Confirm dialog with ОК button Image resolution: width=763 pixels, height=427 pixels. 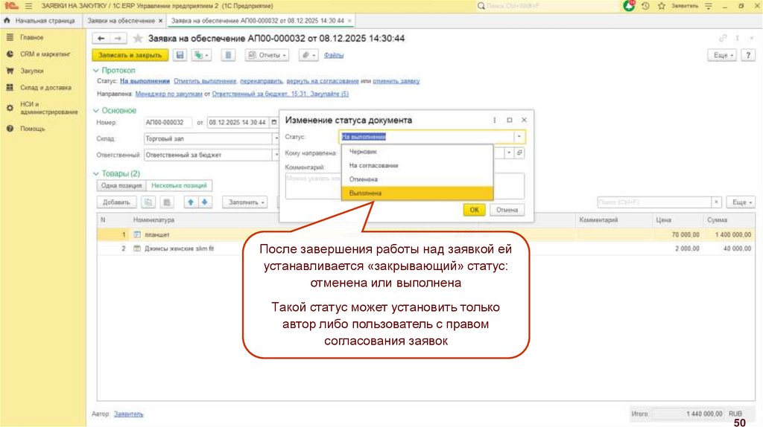coord(475,210)
